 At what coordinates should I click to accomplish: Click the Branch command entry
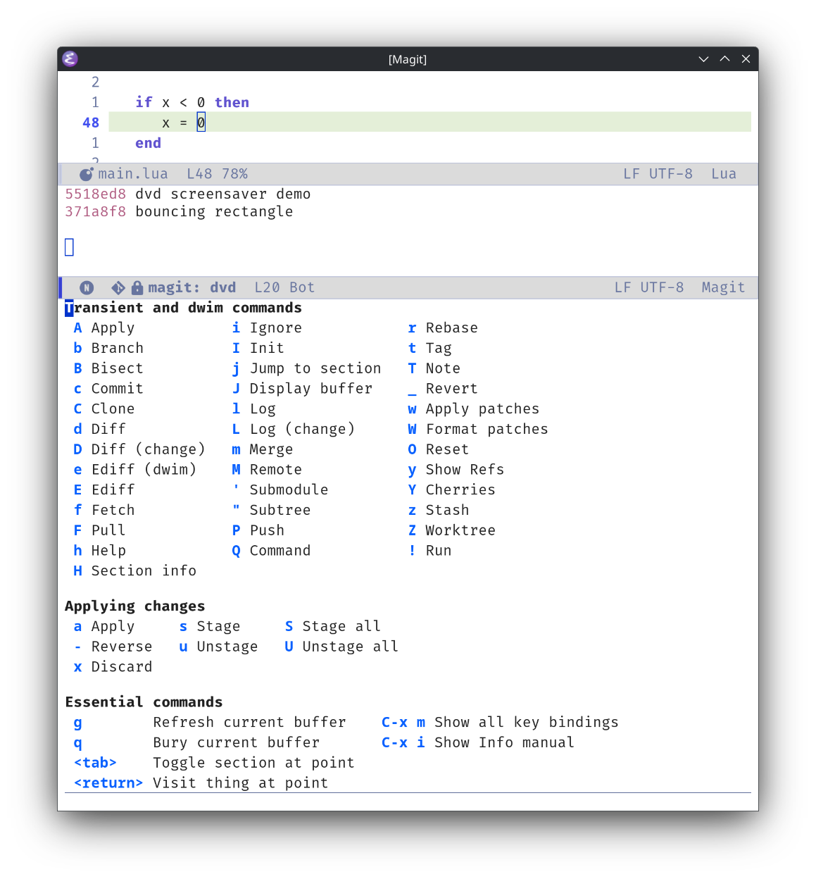point(108,348)
